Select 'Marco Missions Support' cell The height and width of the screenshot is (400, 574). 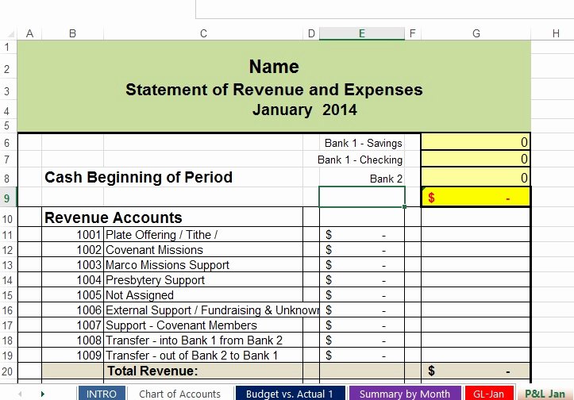[203, 264]
